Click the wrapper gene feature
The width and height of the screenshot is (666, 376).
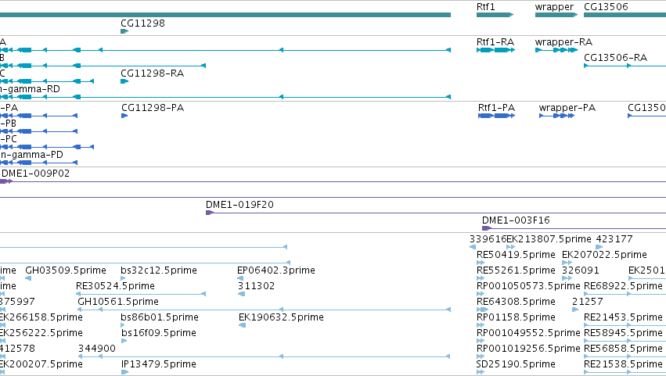pyautogui.click(x=556, y=15)
